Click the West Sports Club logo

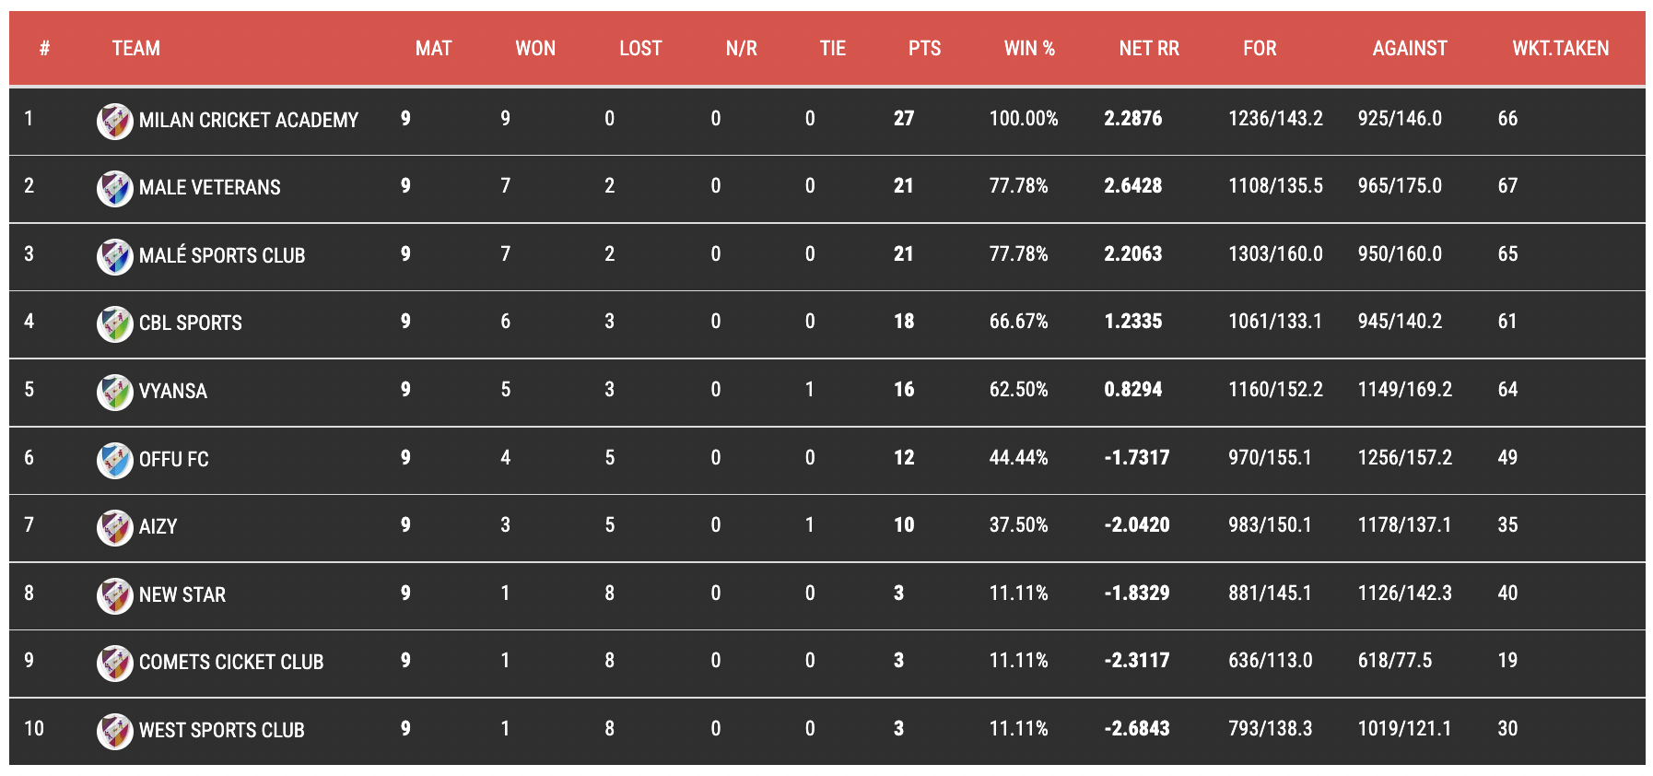pos(115,731)
